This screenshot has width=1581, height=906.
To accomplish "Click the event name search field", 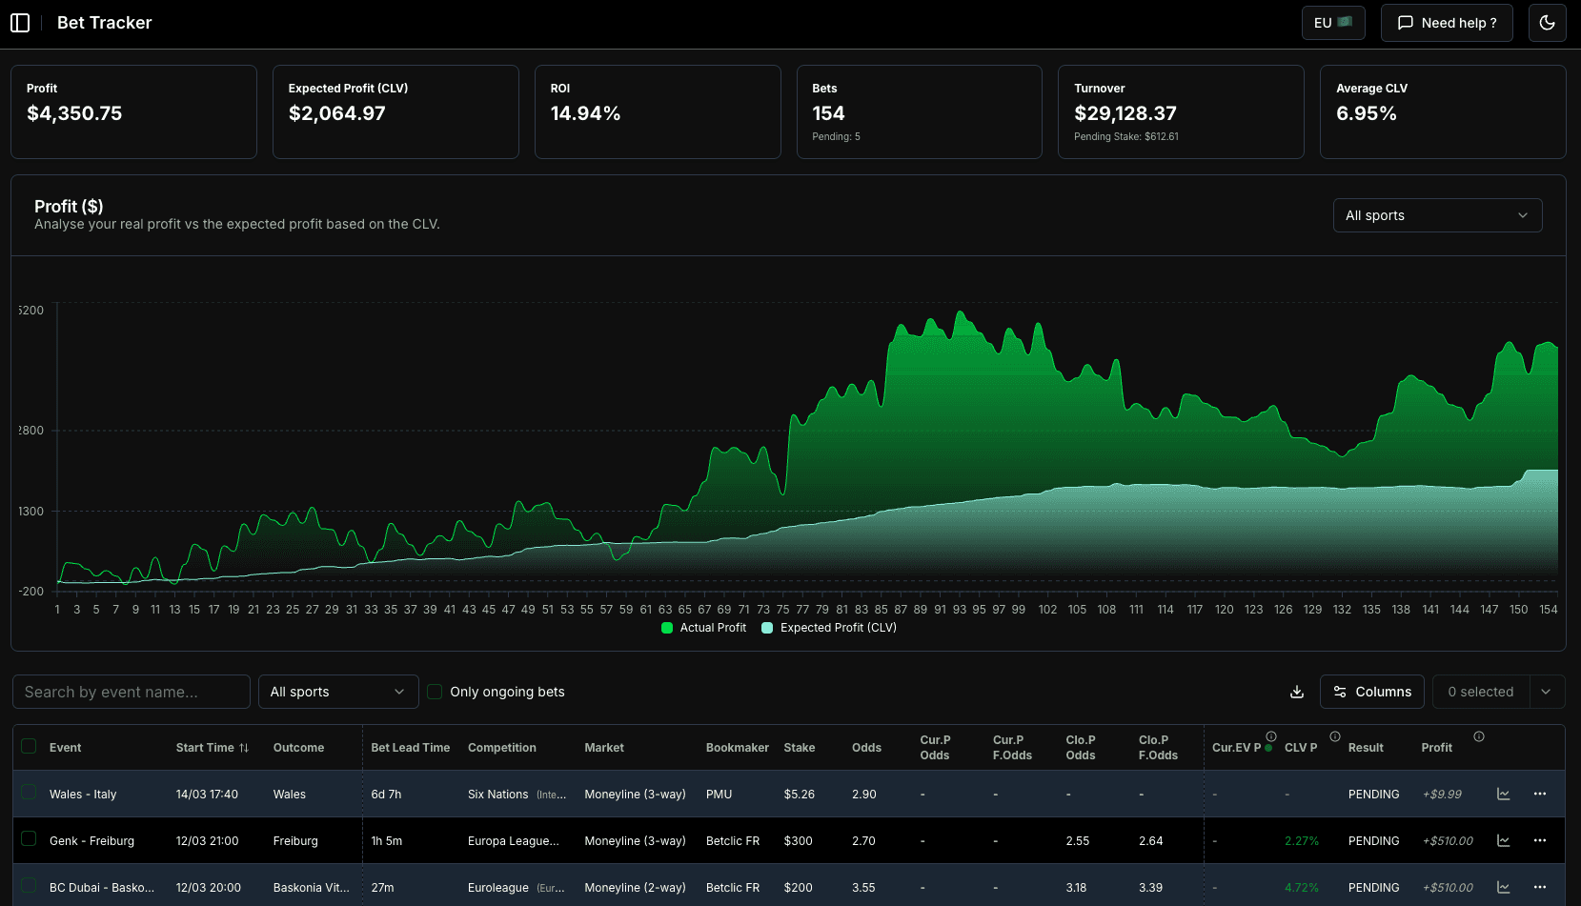I will coord(131,692).
